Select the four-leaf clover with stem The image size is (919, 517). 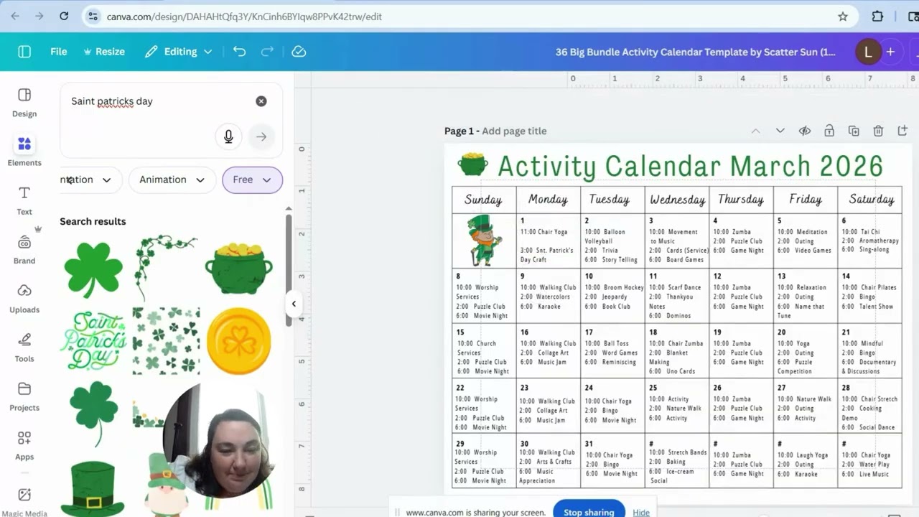point(93,413)
